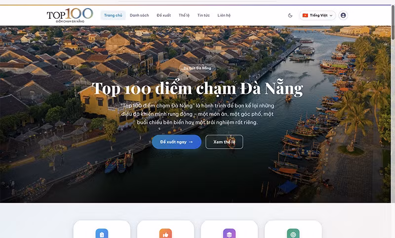Click the Du lịch Đà Nẵng badge
Viewport: 395px width, 238px height.
(197, 68)
